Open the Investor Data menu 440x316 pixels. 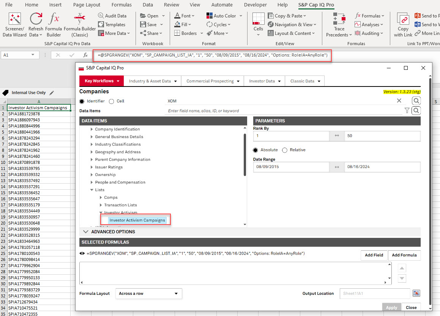click(265, 81)
